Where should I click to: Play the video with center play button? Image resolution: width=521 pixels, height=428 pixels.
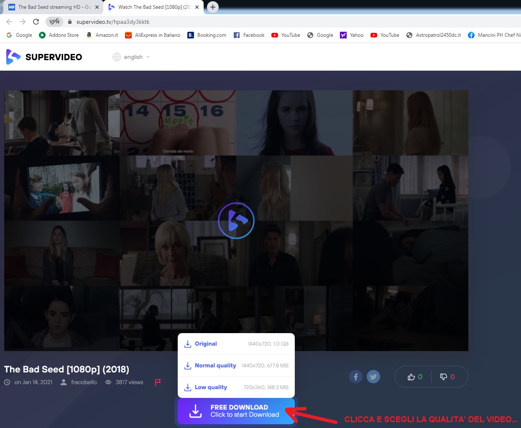coord(236,221)
